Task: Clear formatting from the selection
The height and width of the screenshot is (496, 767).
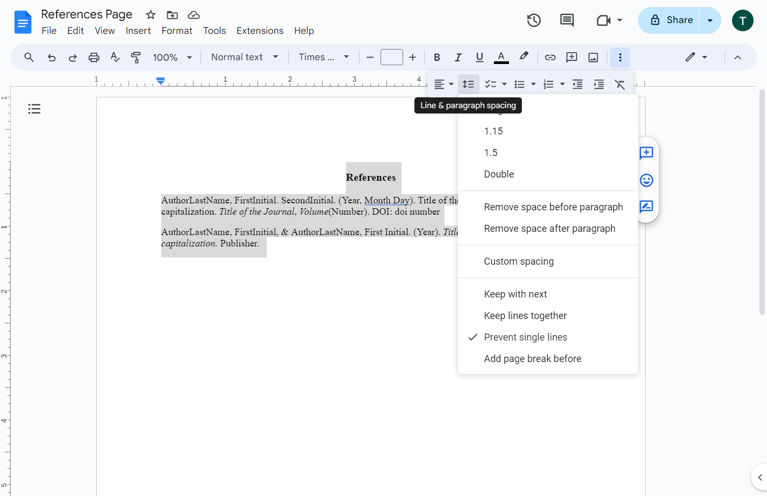Action: [x=620, y=84]
